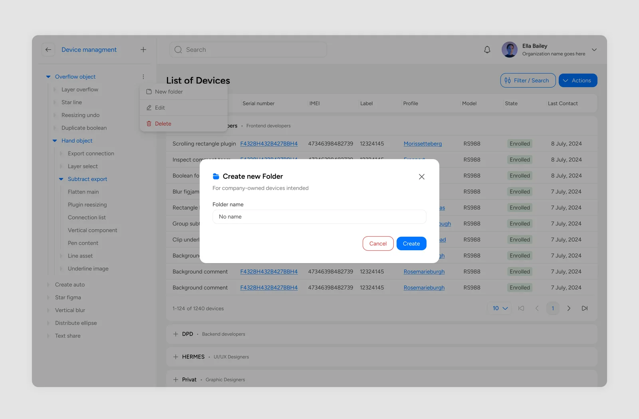639x419 pixels.
Task: Select Create auto in the tree
Action: point(70,285)
